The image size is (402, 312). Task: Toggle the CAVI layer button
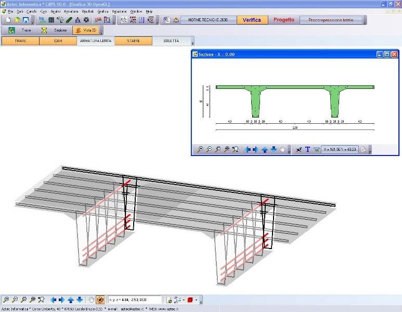pyautogui.click(x=58, y=41)
